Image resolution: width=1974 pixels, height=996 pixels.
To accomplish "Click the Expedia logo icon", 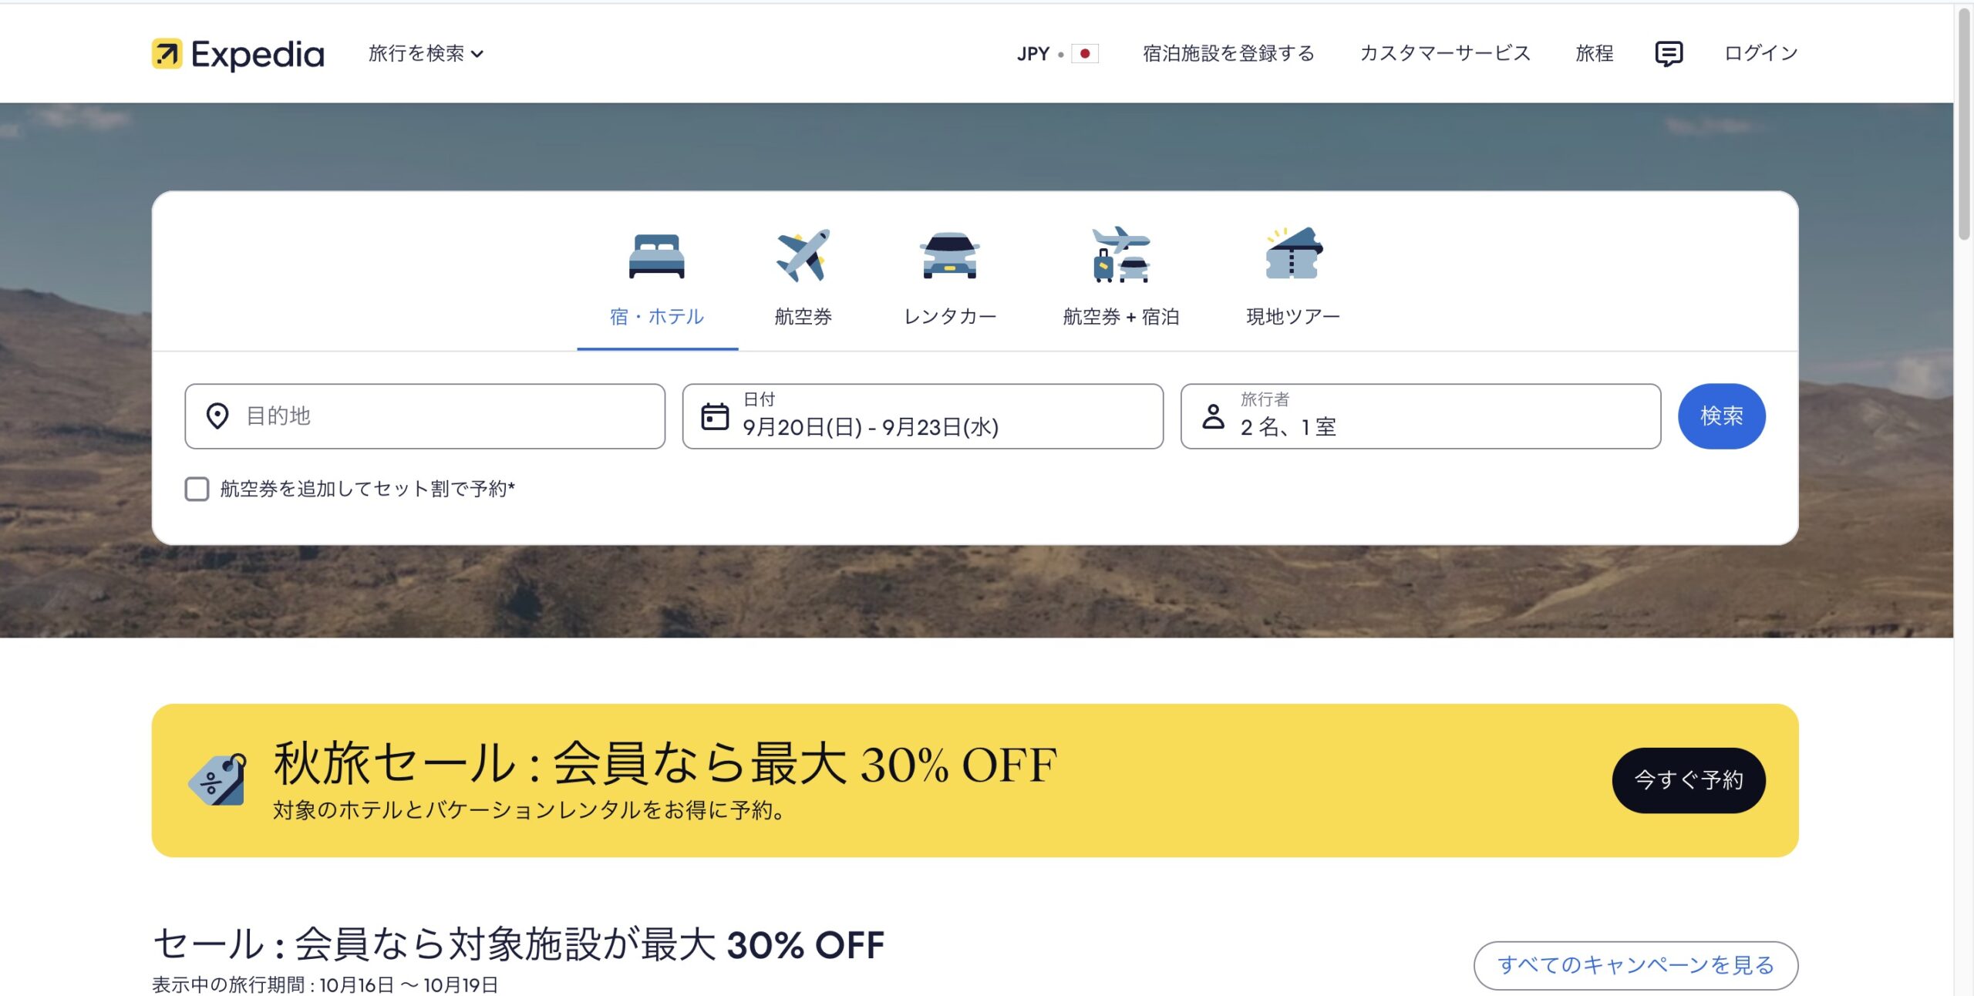I will (167, 54).
